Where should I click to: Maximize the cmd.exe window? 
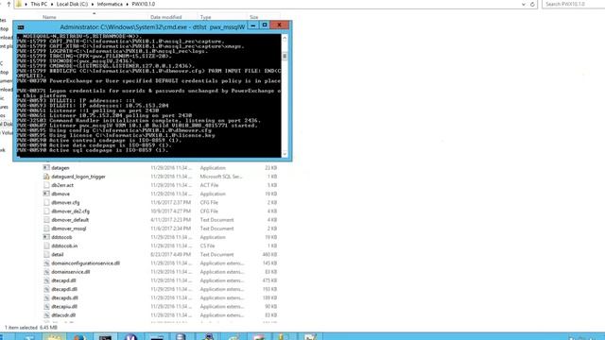(265, 25)
